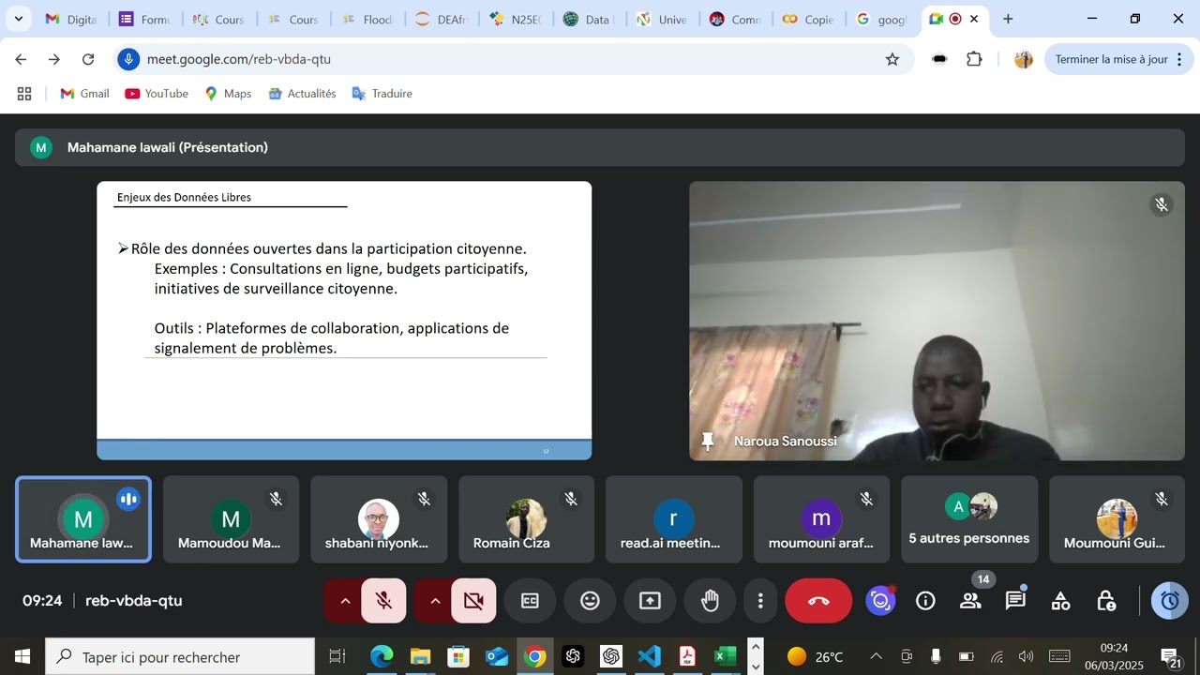Open Chrome extensions puzzle icon
The image size is (1200, 675).
click(x=974, y=59)
